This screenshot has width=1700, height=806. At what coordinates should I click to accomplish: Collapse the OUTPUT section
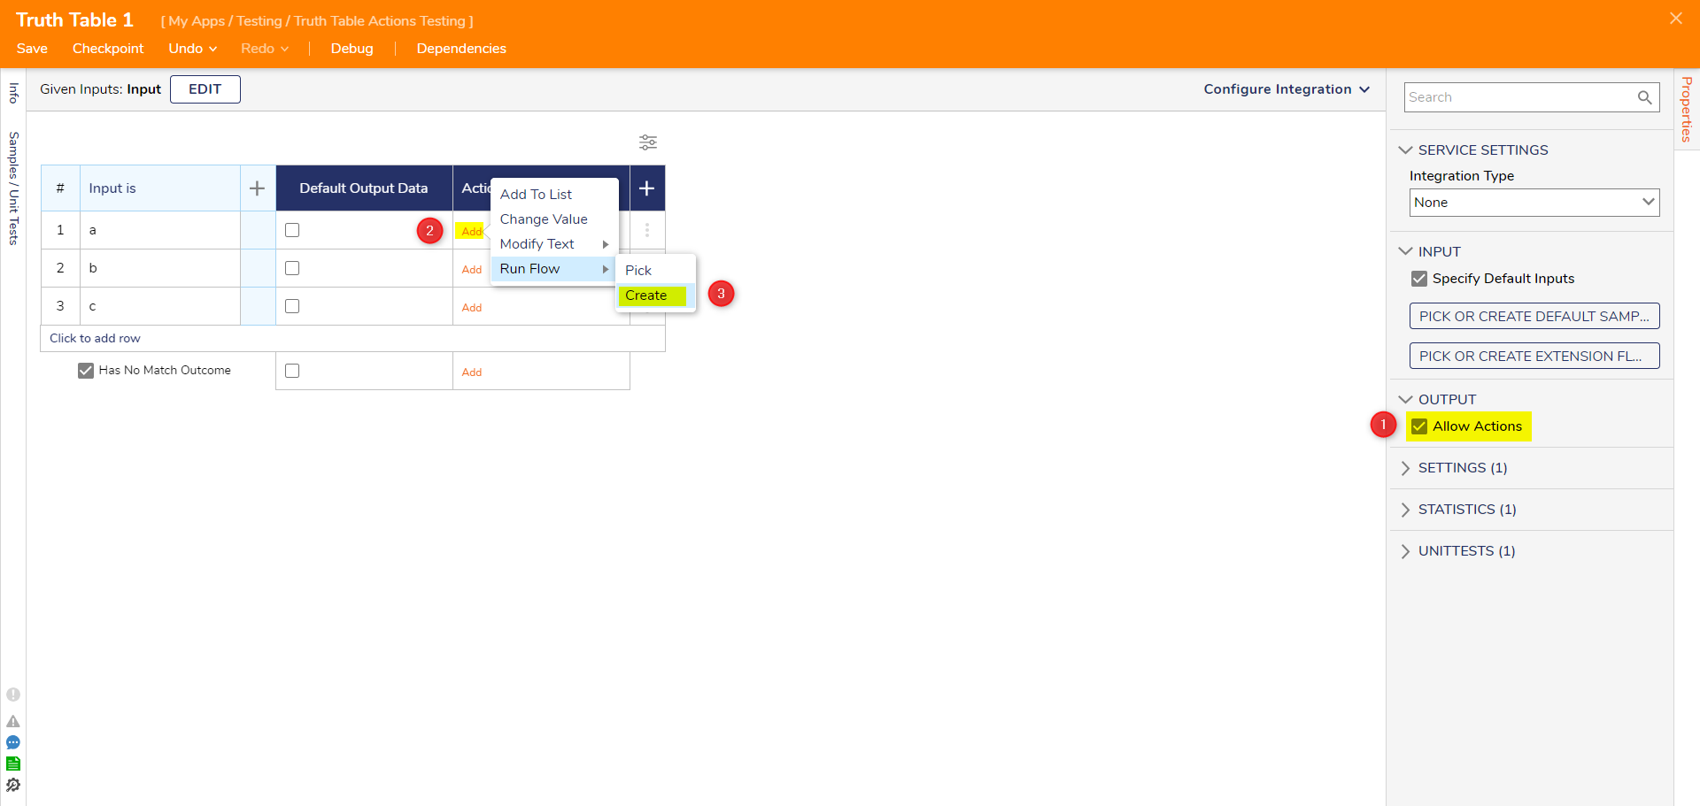1405,399
